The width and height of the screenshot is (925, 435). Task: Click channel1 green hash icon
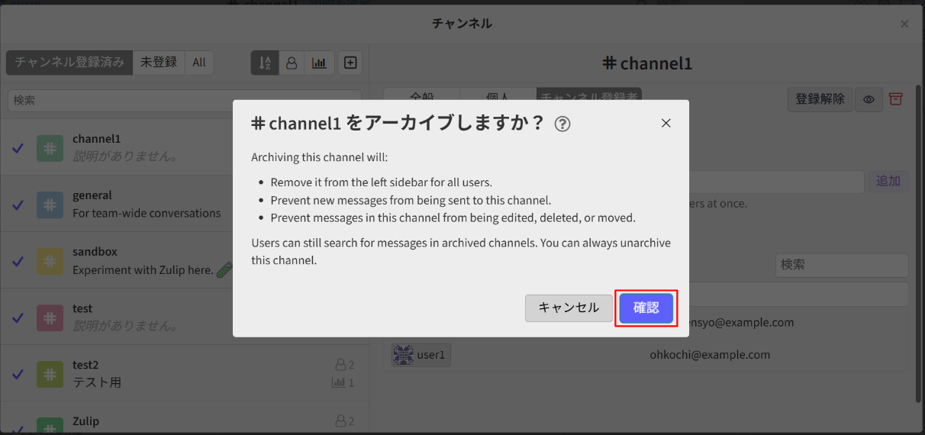coord(50,148)
